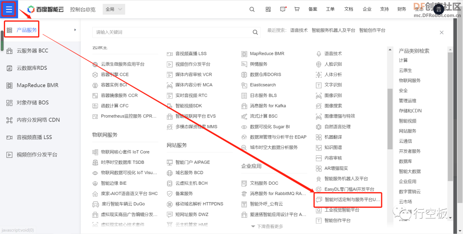Open 云服务器 BCC in sidebar
Image resolution: width=463 pixels, height=234 pixels.
32,50
